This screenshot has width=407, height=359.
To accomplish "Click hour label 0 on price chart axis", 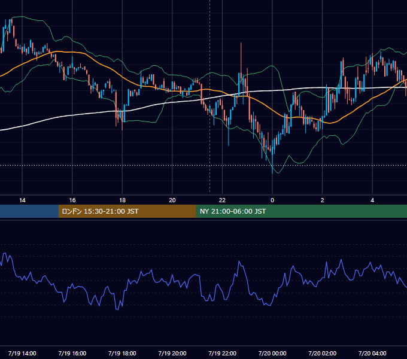I will pos(272,200).
